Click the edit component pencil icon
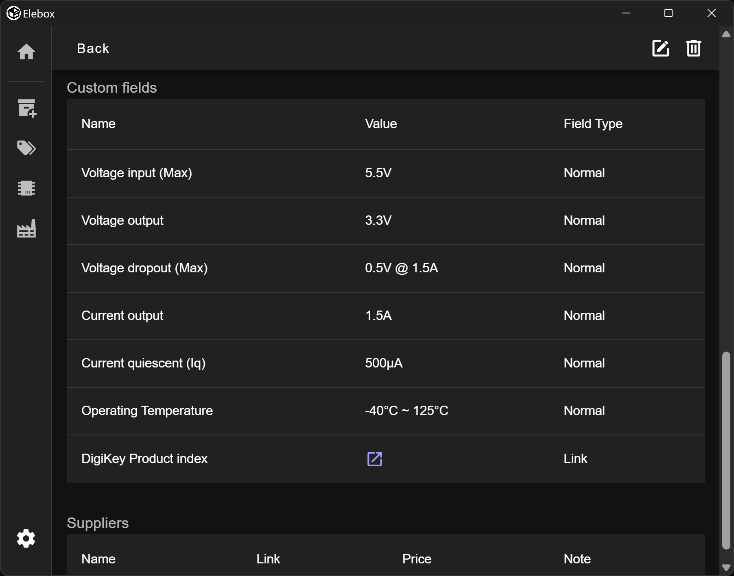 [x=660, y=48]
